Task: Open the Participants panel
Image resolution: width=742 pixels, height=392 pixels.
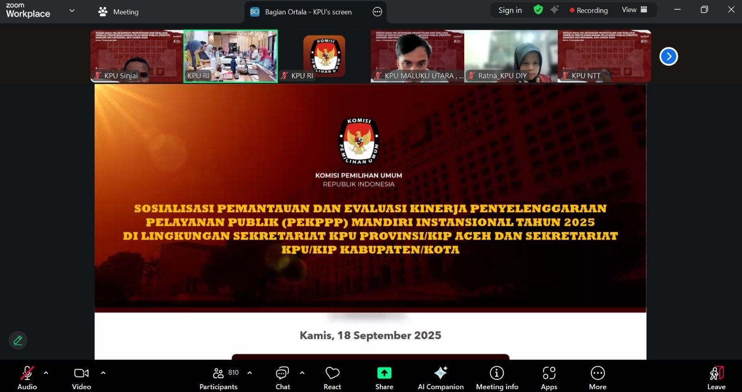Action: [218, 378]
